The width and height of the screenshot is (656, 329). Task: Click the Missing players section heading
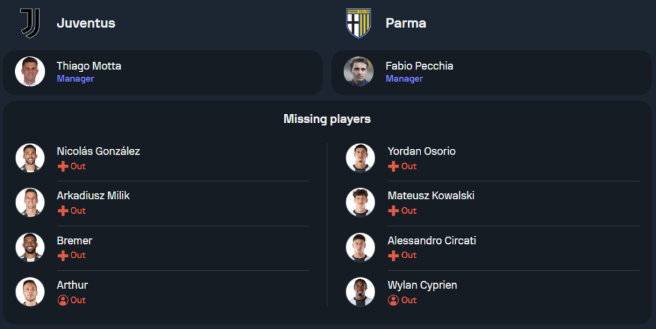click(327, 119)
